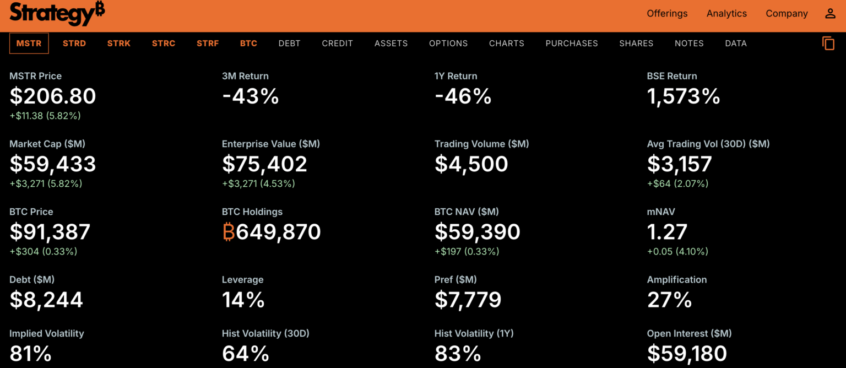Open the STRC tab
846x368 pixels.
click(164, 44)
